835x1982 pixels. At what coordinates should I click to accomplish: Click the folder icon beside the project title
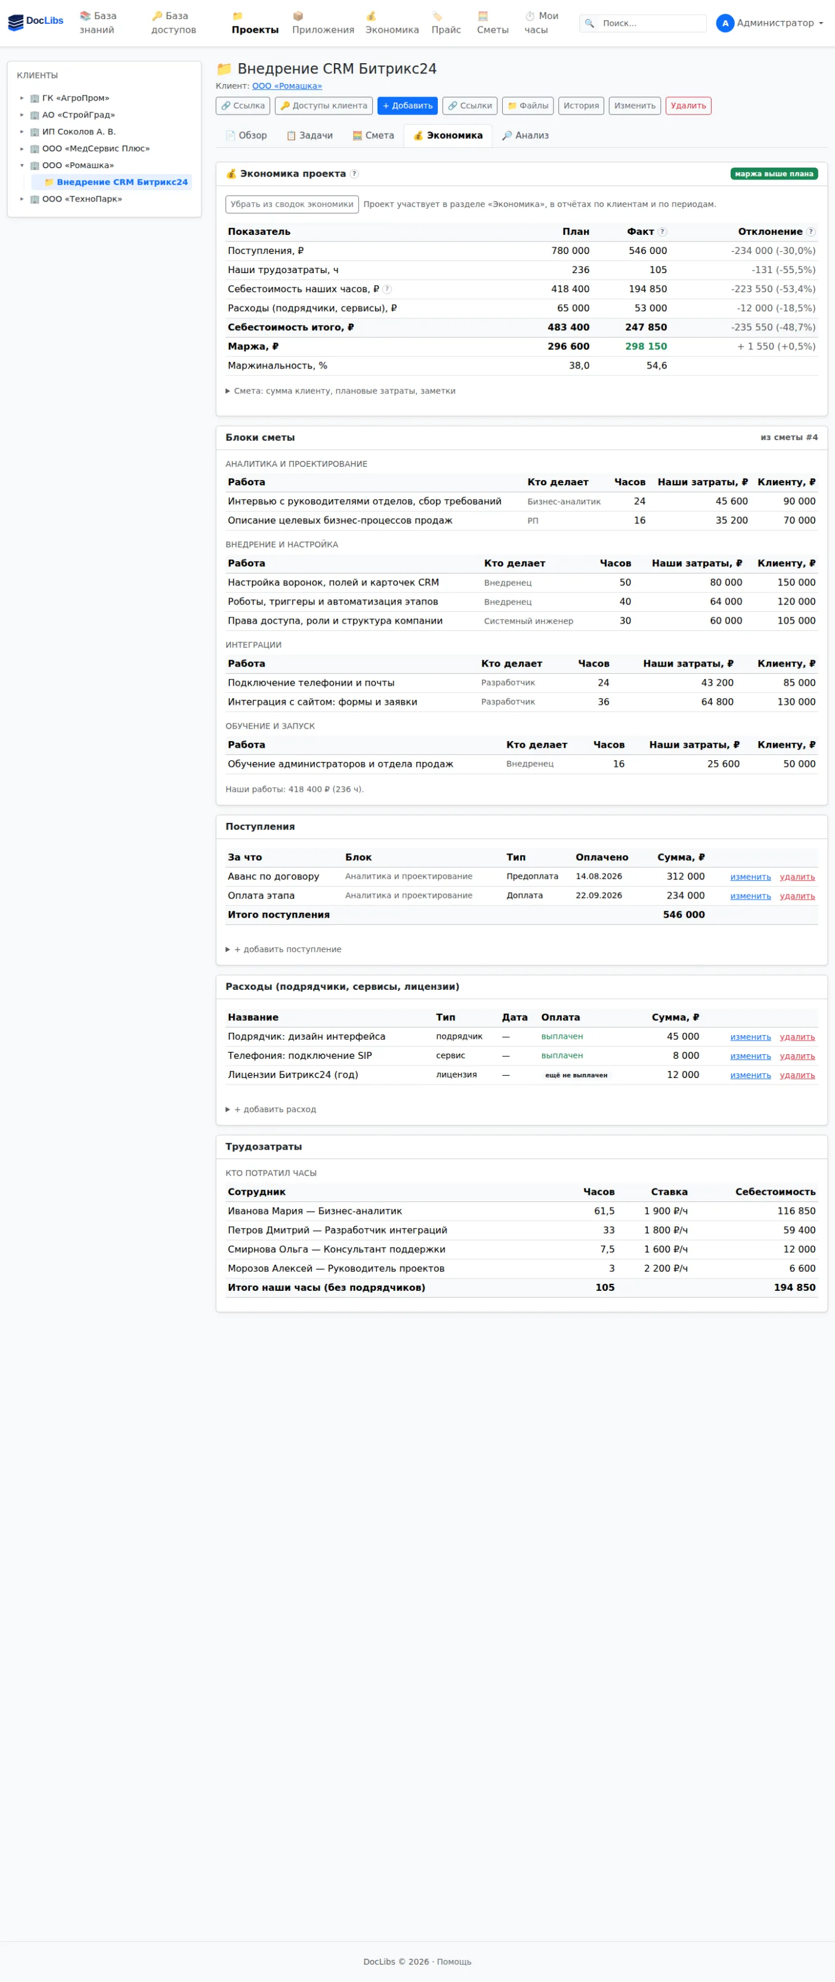pyautogui.click(x=224, y=69)
